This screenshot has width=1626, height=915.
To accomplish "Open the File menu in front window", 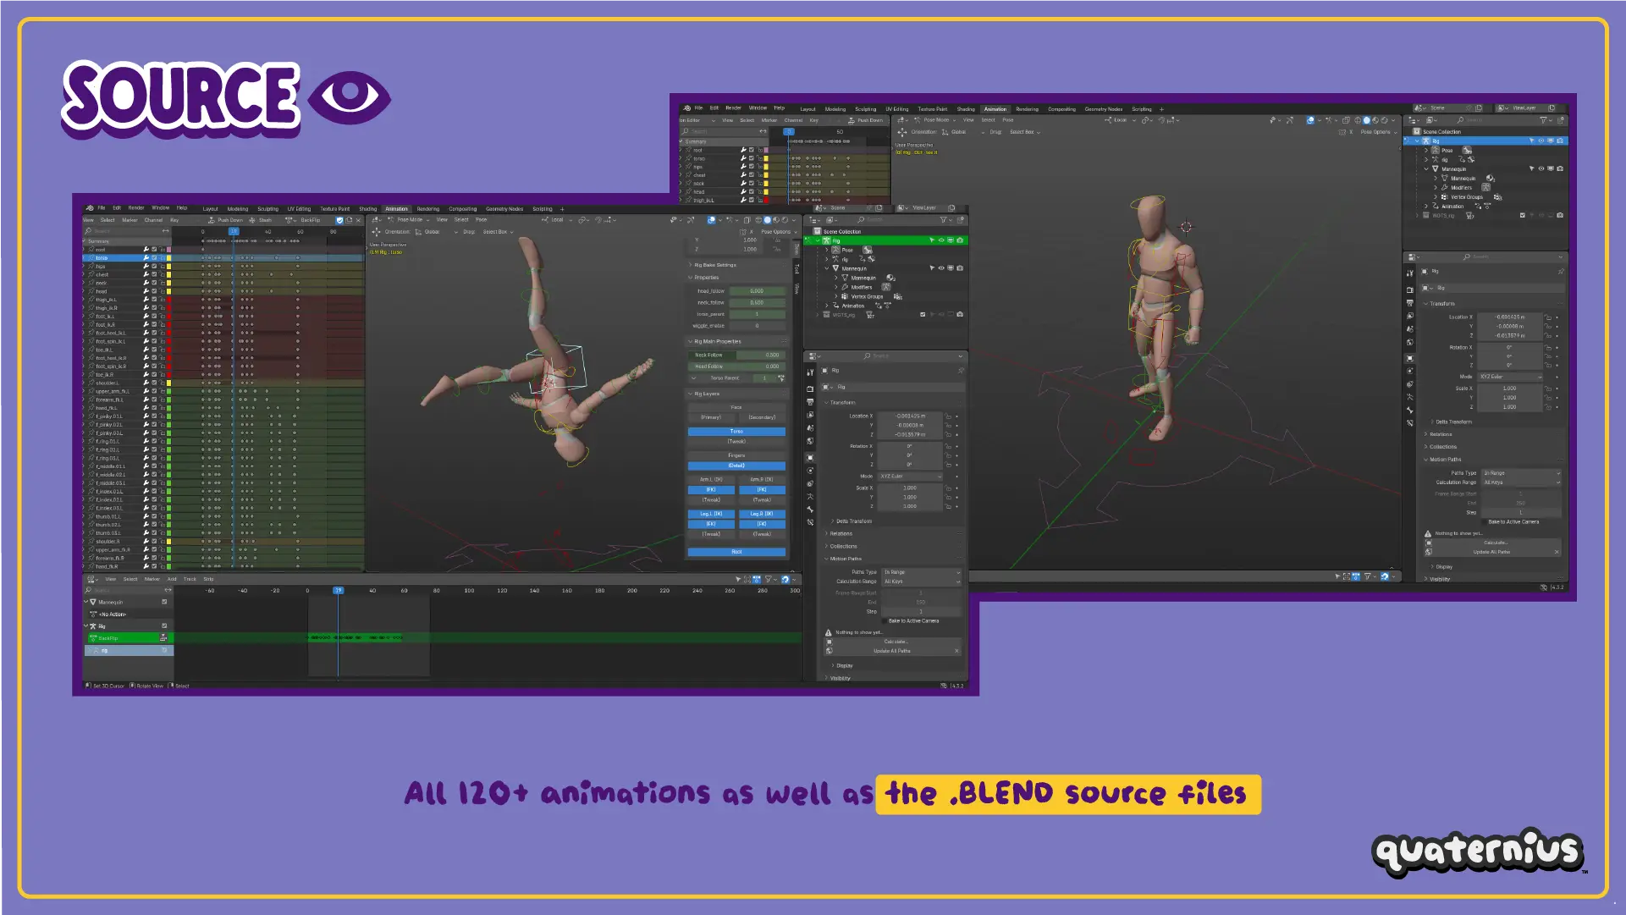I will pos(102,208).
